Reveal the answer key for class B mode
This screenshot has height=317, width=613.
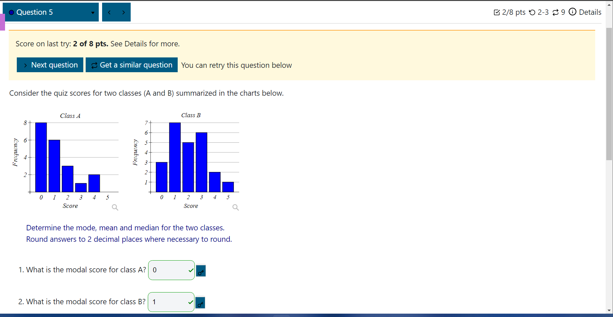tap(200, 302)
